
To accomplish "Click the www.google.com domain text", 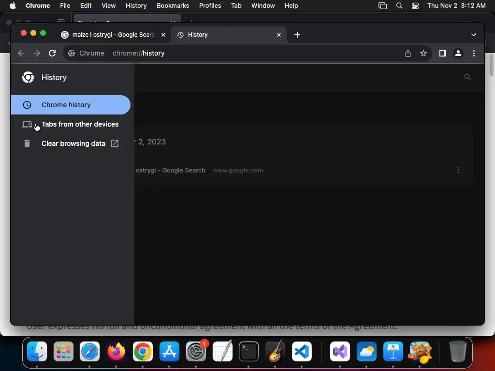I will tap(238, 171).
